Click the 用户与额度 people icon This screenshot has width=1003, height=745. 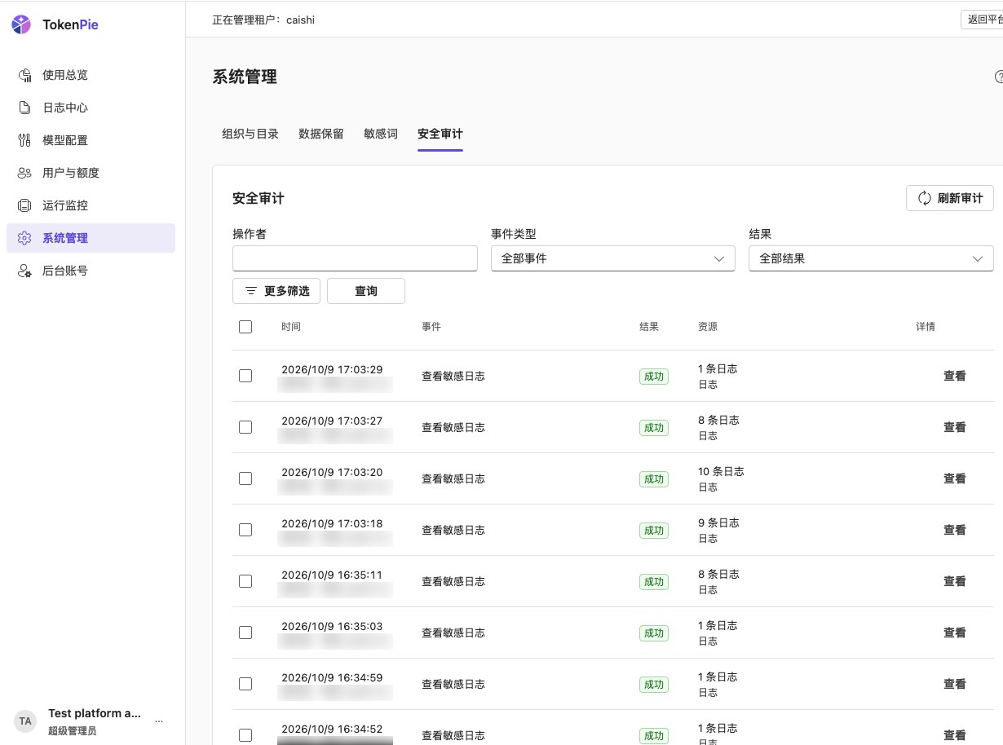coord(24,173)
